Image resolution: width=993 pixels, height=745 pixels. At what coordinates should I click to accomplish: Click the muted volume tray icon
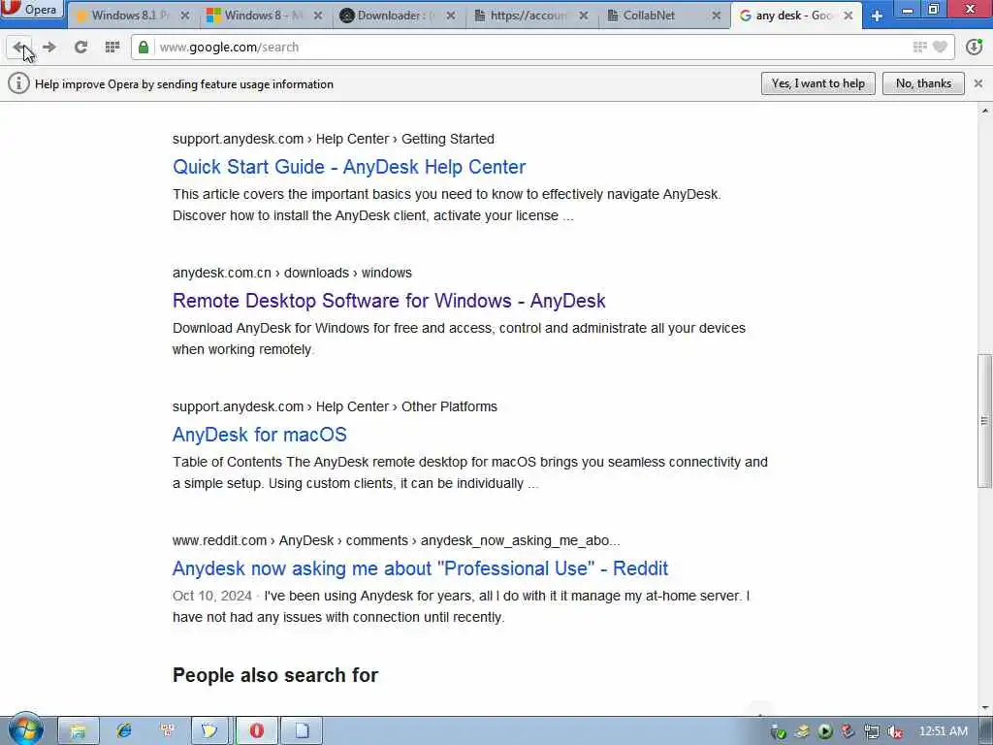tap(895, 731)
